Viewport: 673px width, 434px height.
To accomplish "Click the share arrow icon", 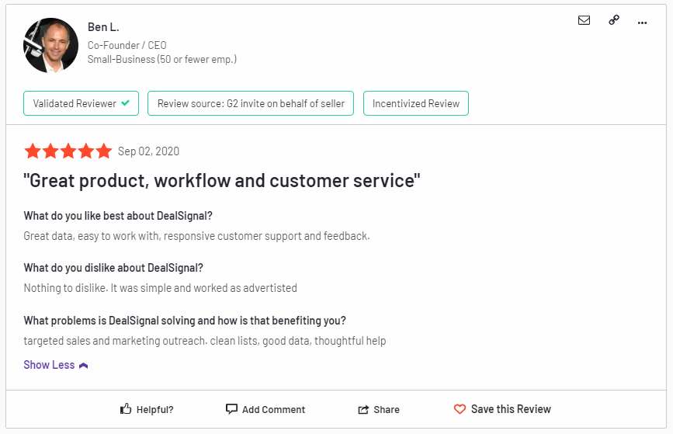I will (363, 409).
